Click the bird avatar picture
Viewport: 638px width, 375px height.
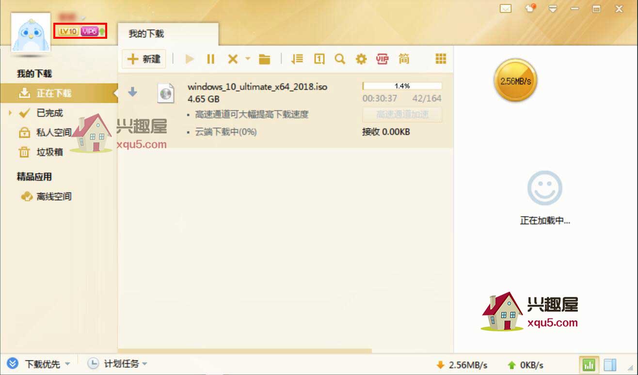click(31, 33)
